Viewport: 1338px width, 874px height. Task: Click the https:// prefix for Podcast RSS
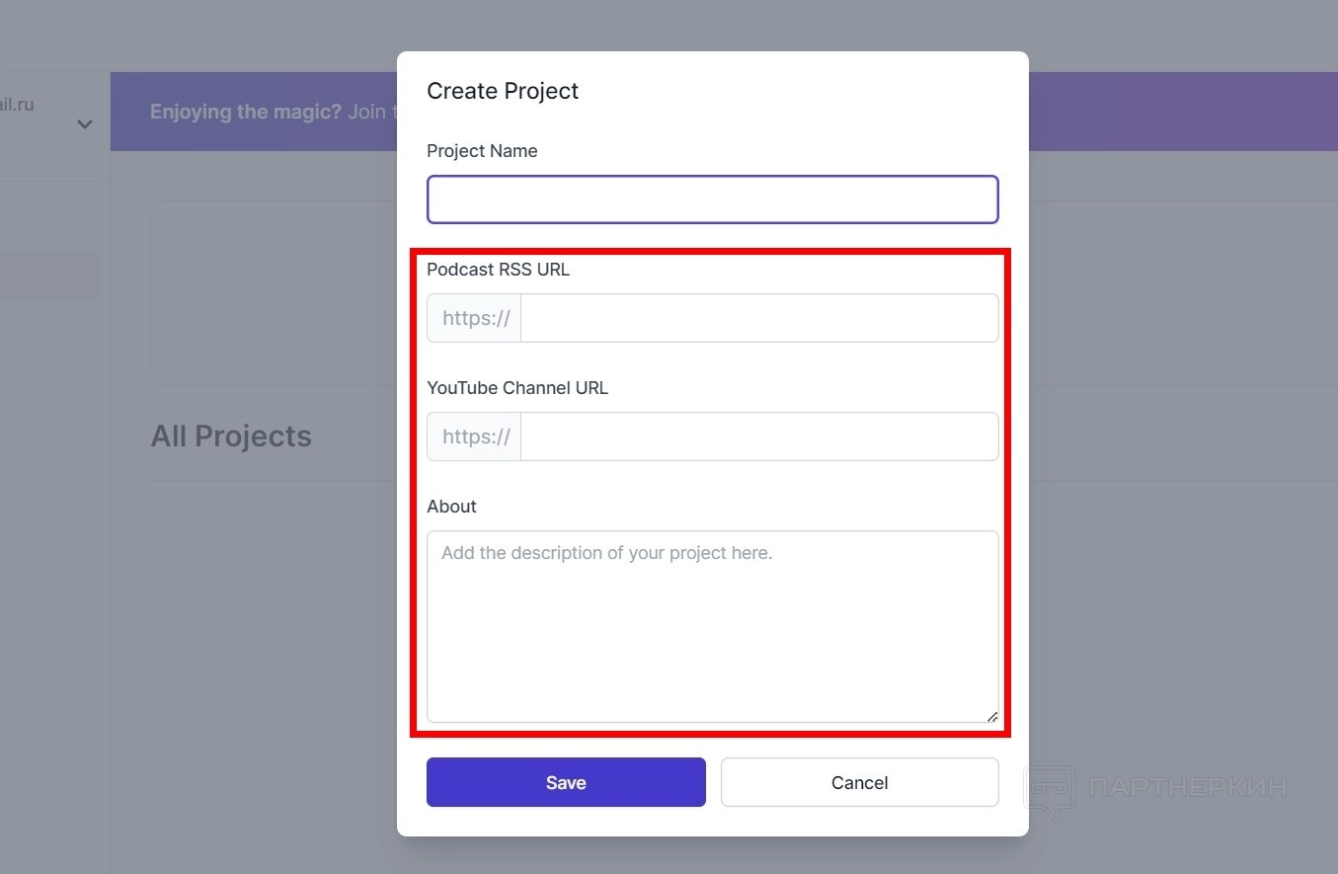pyautogui.click(x=475, y=318)
